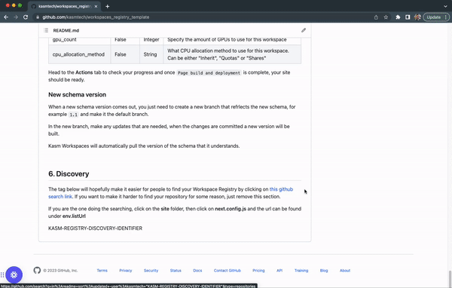452x288 pixels.
Task: Go forward using the browser forward arrow
Action: click(x=16, y=17)
